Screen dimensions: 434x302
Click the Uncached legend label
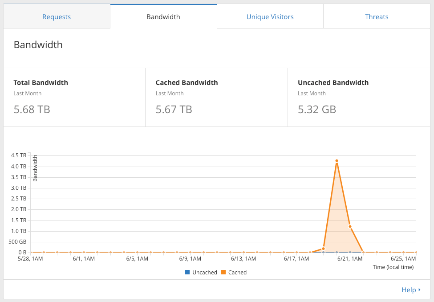pyautogui.click(x=205, y=272)
